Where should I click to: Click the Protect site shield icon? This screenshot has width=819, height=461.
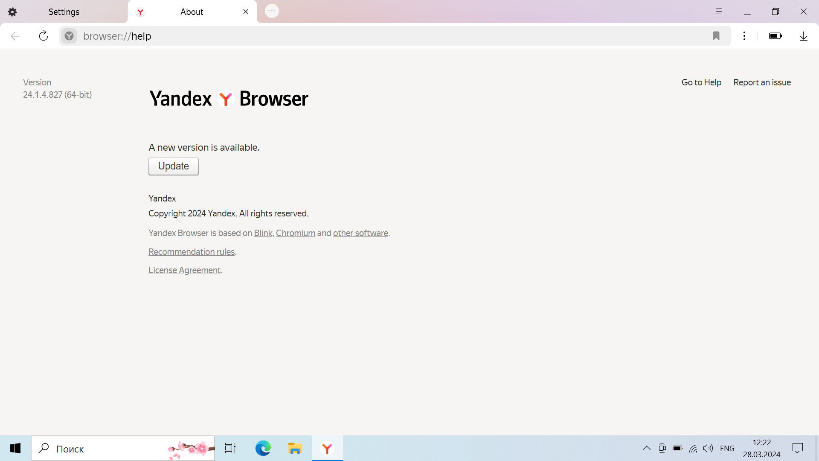[x=69, y=36]
